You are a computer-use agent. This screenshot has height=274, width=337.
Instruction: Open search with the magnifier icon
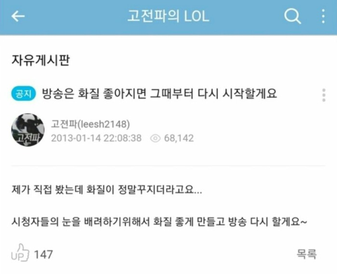tap(292, 16)
